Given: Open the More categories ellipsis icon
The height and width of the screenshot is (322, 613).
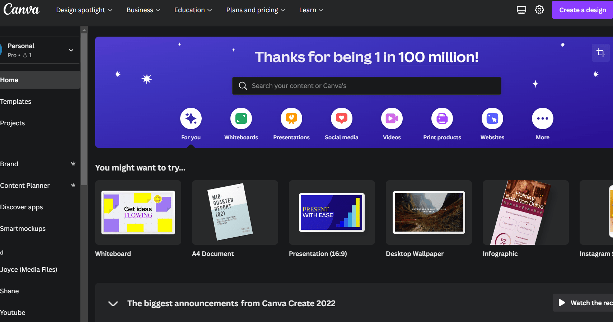Looking at the screenshot, I should pyautogui.click(x=543, y=118).
